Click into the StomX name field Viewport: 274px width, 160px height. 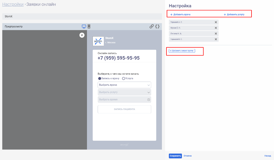click(82, 17)
